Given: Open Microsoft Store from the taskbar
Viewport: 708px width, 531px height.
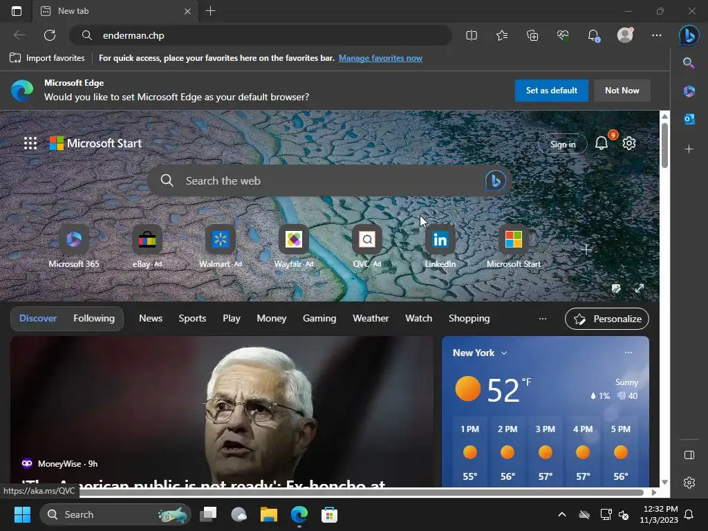Looking at the screenshot, I should point(329,514).
